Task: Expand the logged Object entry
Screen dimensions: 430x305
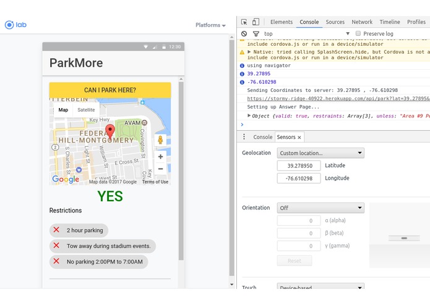Action: click(x=249, y=115)
